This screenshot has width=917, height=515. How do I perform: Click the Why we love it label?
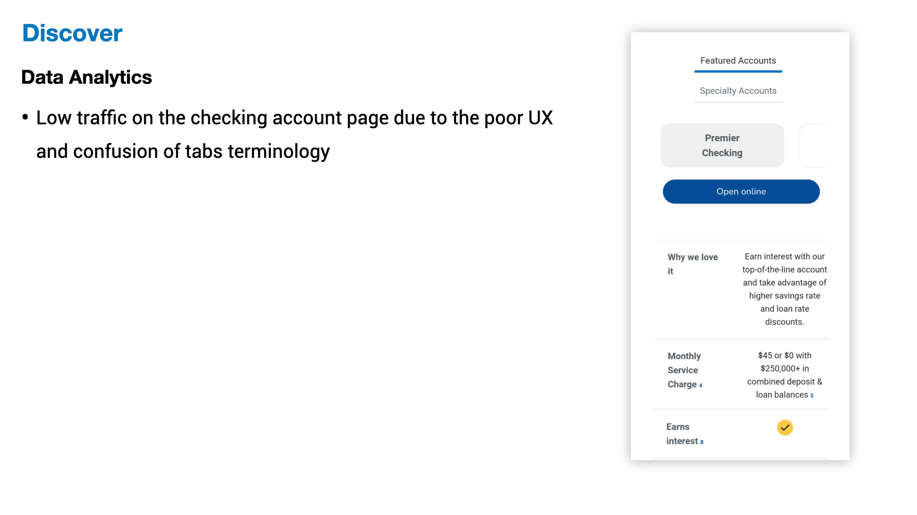click(x=692, y=264)
